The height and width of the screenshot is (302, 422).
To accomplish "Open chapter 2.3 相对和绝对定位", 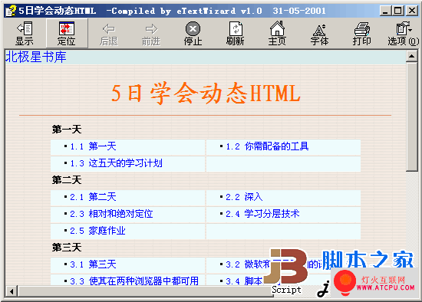I will coord(111,214).
